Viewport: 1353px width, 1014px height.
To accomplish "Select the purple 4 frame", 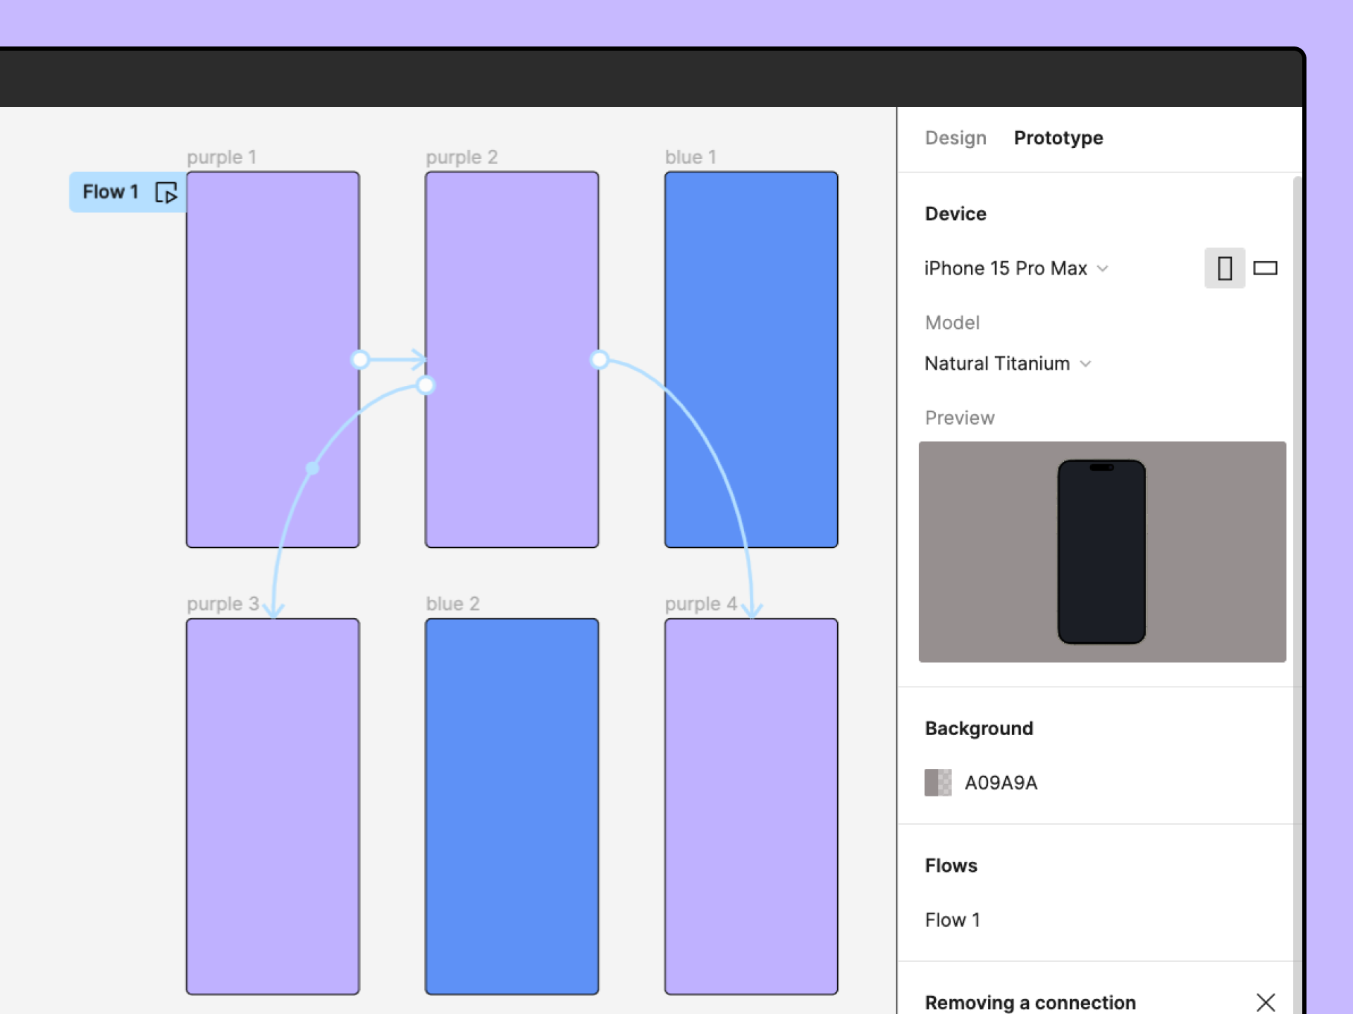I will click(x=751, y=807).
